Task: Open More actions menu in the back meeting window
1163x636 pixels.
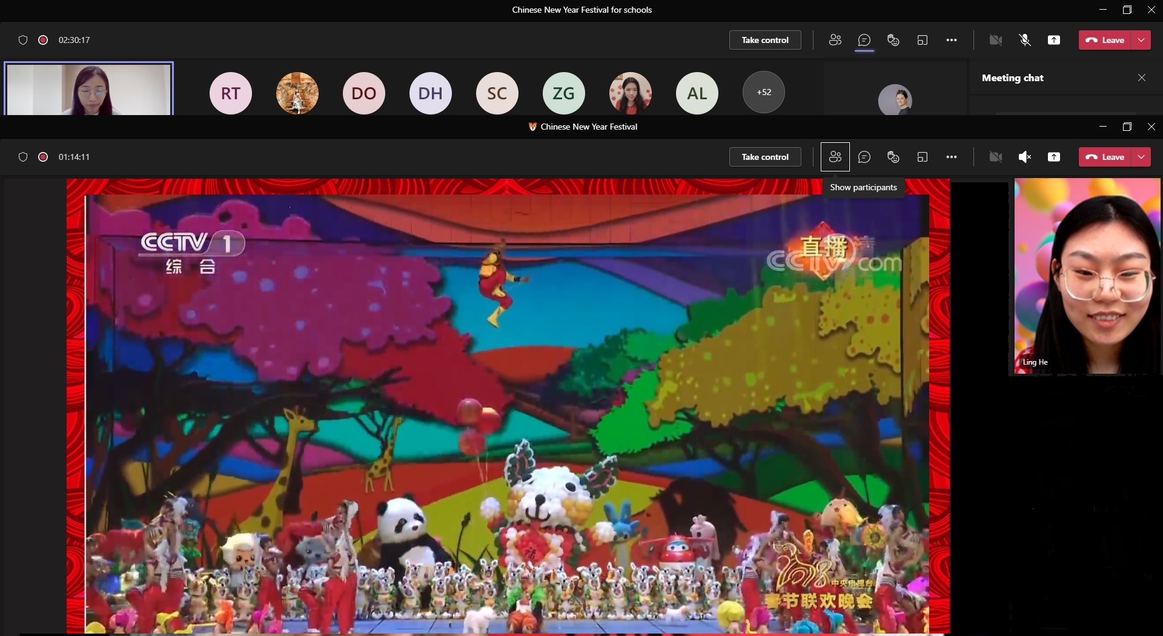Action: [x=952, y=40]
